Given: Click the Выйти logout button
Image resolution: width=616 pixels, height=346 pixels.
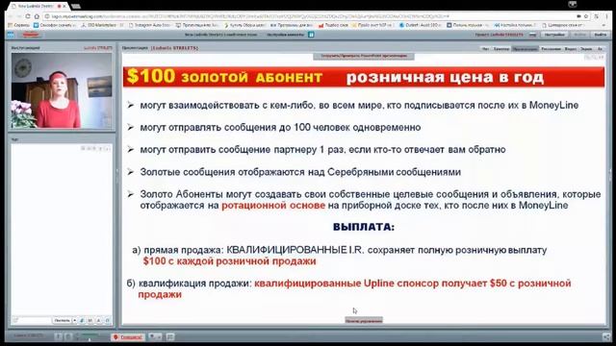Looking at the screenshot, I should 601,35.
